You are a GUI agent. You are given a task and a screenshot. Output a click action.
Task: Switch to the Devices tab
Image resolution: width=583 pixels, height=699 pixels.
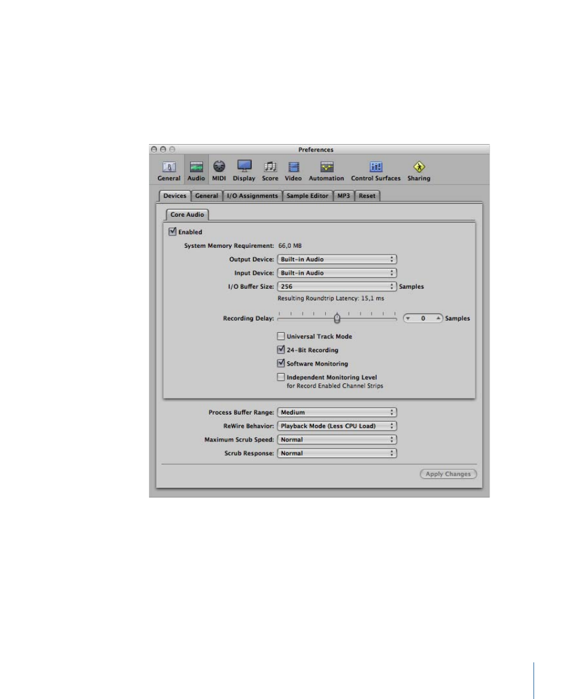point(175,196)
